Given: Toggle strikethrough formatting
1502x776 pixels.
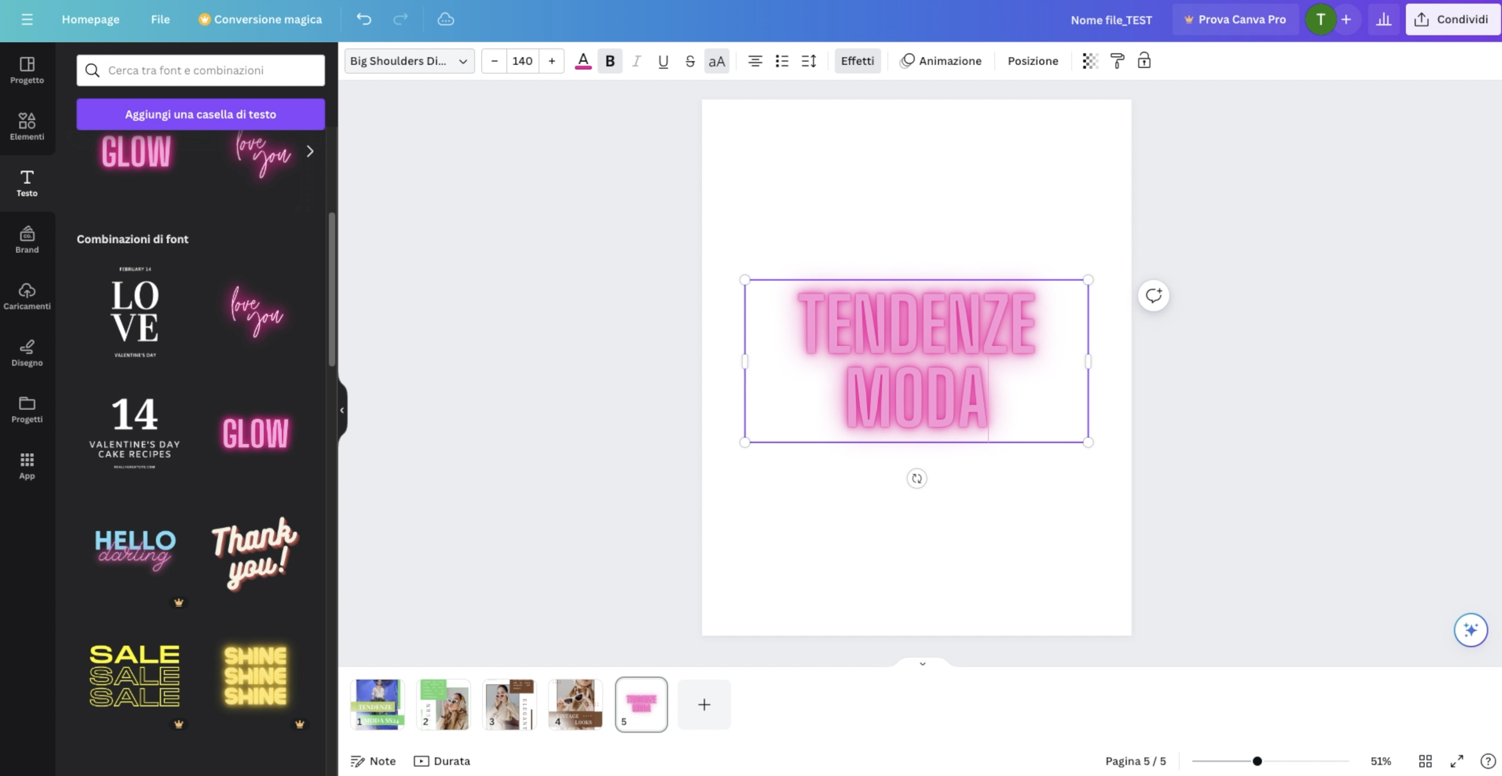Looking at the screenshot, I should point(690,61).
